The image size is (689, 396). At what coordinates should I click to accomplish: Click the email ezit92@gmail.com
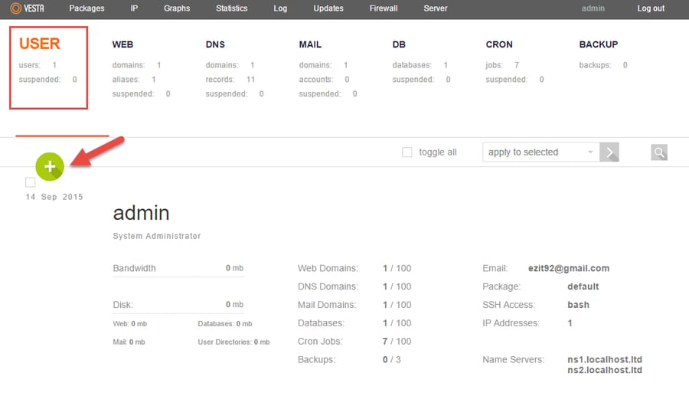(x=569, y=268)
